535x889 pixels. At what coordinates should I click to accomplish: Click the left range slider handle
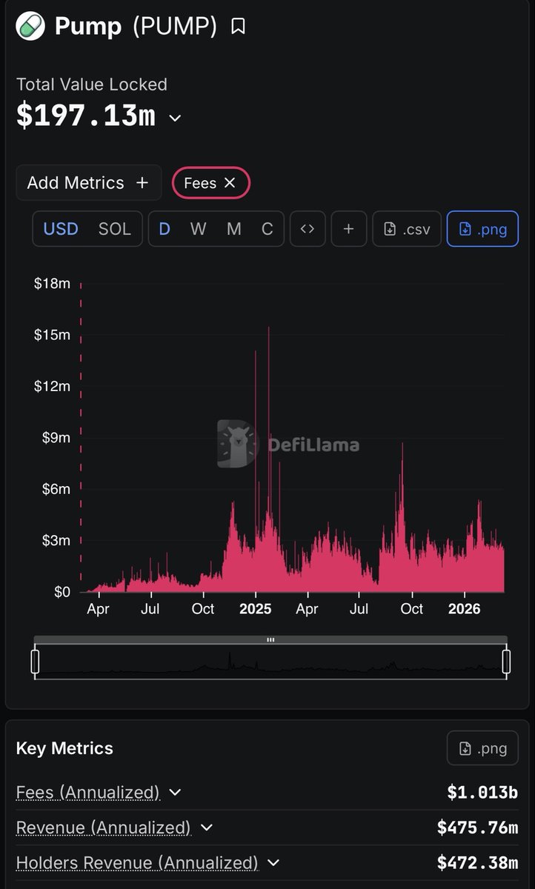point(35,662)
